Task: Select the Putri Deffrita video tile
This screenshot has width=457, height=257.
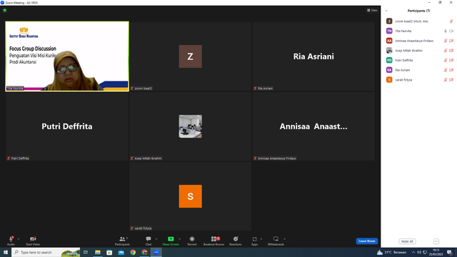Action: (x=67, y=126)
